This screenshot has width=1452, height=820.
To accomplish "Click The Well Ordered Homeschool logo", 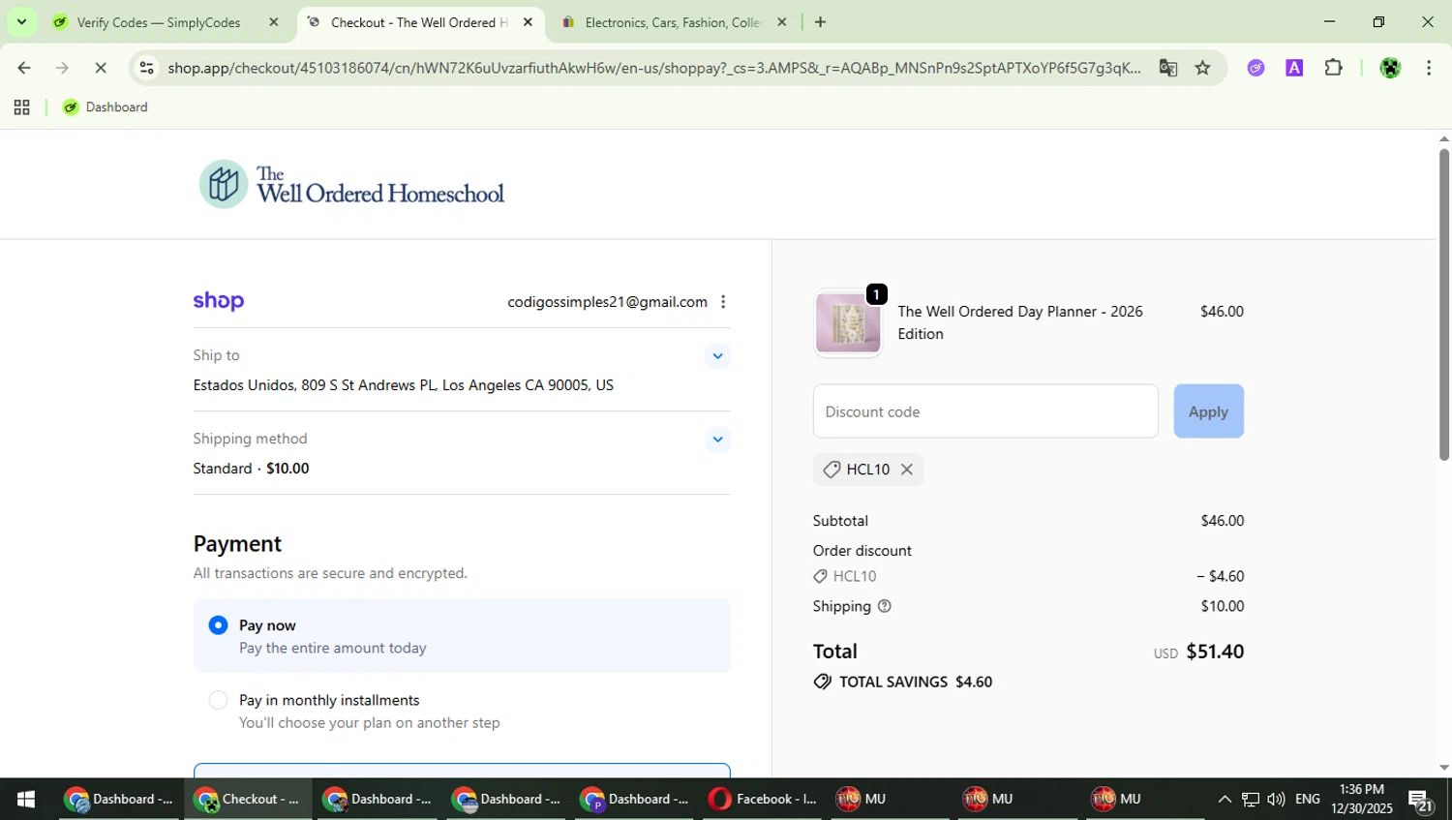I will tap(351, 184).
